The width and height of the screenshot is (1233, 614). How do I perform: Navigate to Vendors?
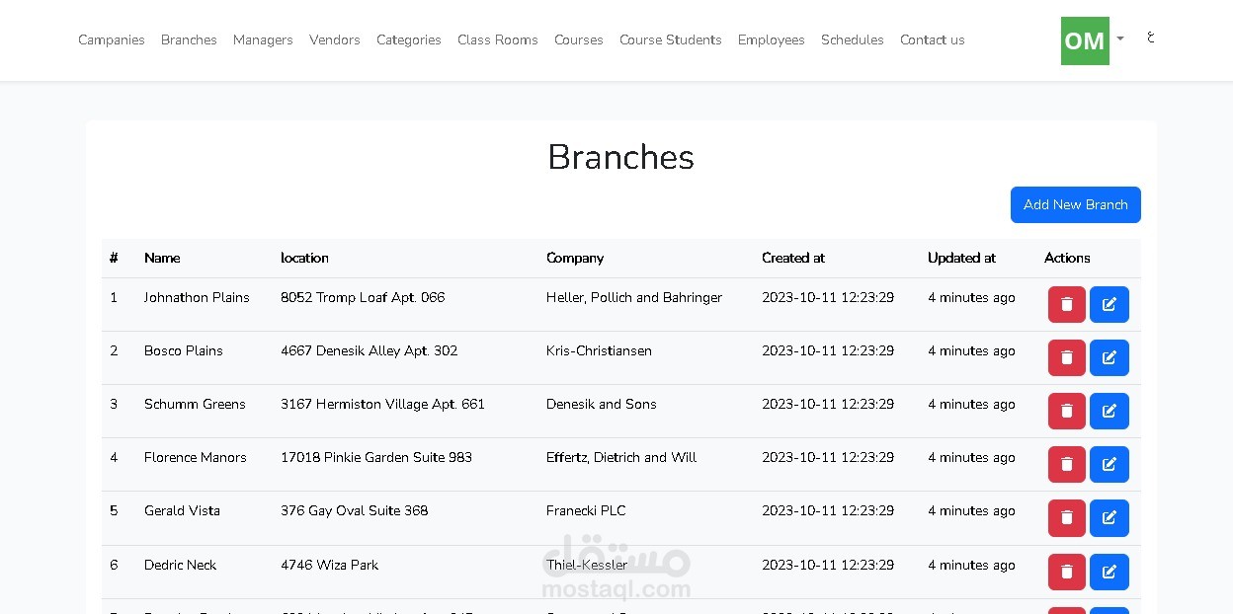tap(335, 39)
